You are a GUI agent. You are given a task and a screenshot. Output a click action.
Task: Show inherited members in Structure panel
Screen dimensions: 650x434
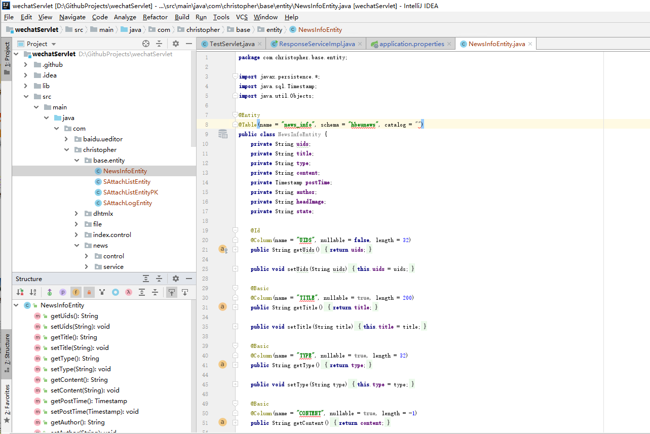(x=50, y=293)
